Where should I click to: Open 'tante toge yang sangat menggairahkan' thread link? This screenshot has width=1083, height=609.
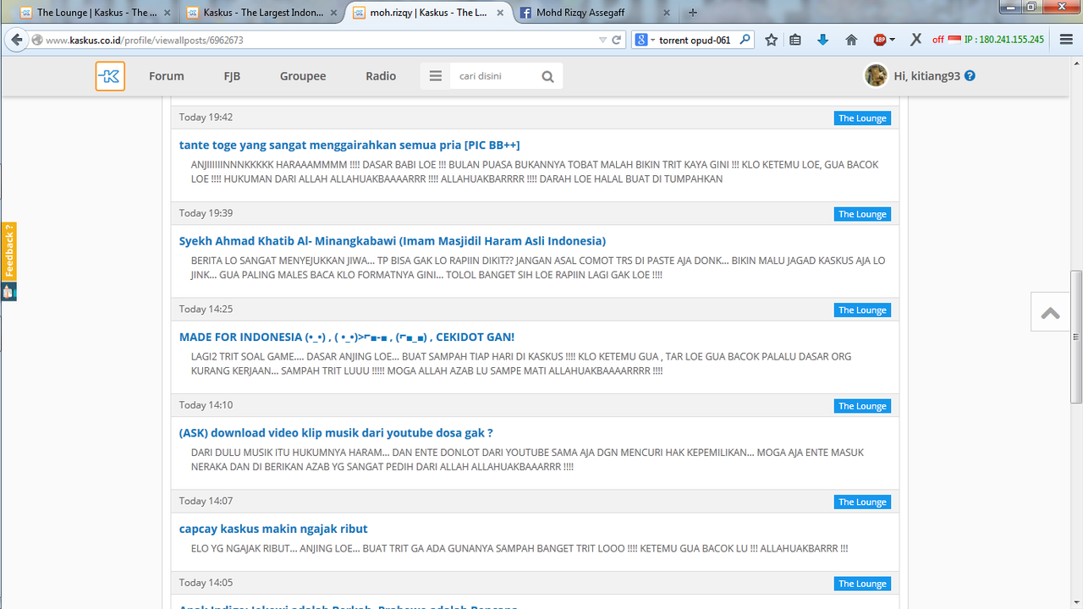[349, 145]
